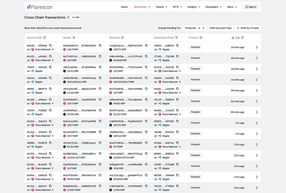Copy sender address 0x1af54879...0fc2728080
Screen dimensions: 286x193
pyautogui.click(x=100, y=132)
